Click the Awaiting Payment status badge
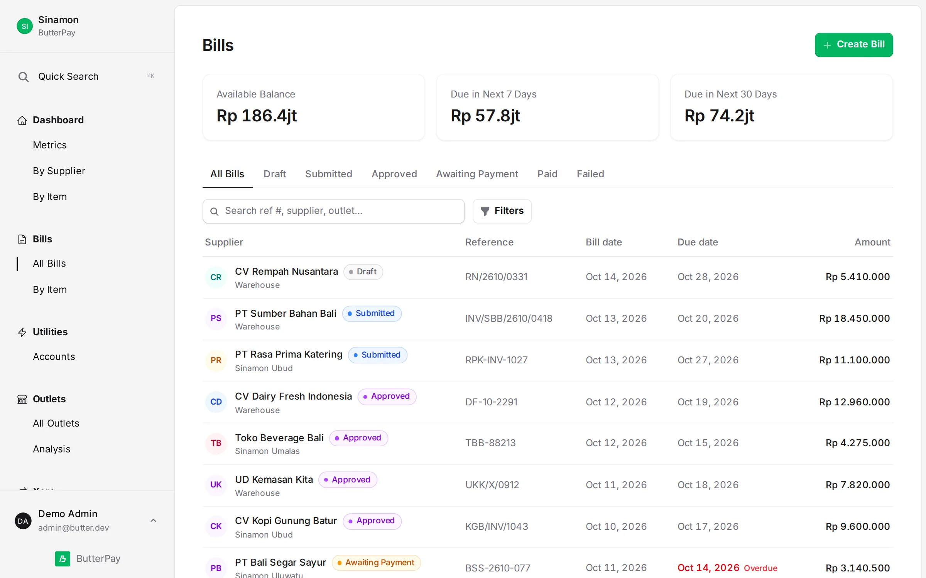926x578 pixels. 376,563
